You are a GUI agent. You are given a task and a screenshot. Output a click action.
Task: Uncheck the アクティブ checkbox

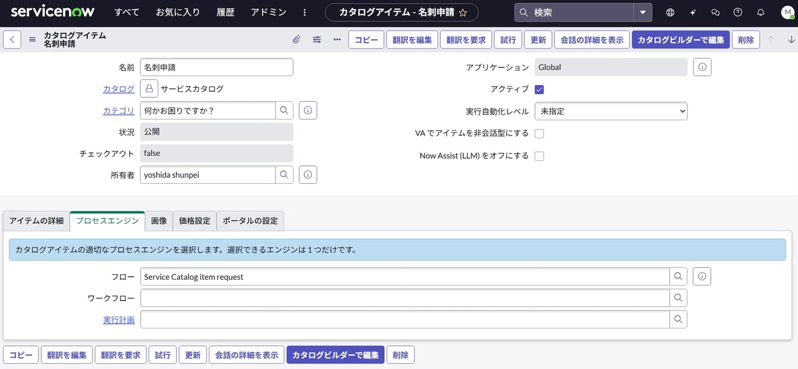[539, 89]
